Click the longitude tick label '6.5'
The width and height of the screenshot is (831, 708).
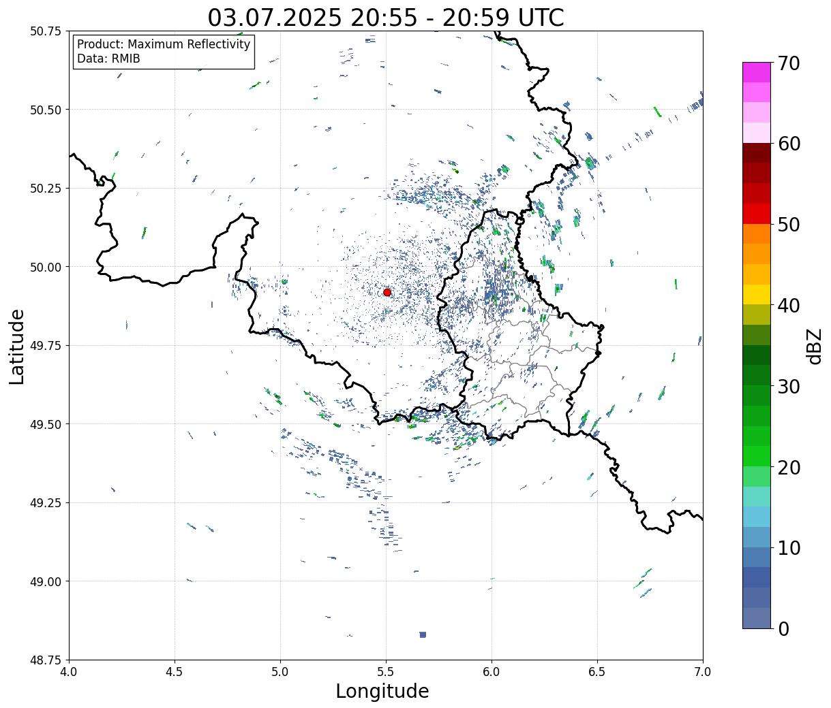point(597,672)
